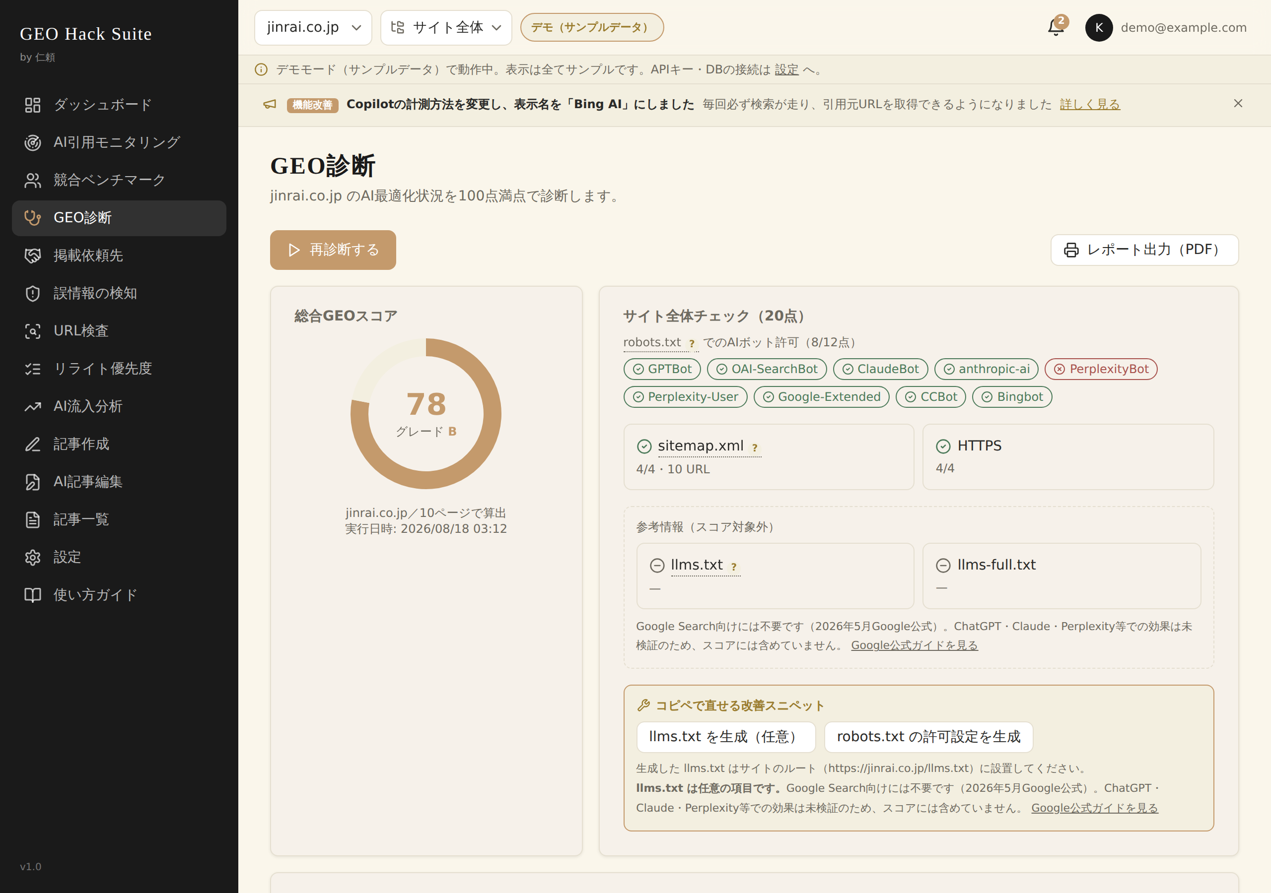Click the llms-full.txt neutral status icon
1271x893 pixels.
click(943, 565)
